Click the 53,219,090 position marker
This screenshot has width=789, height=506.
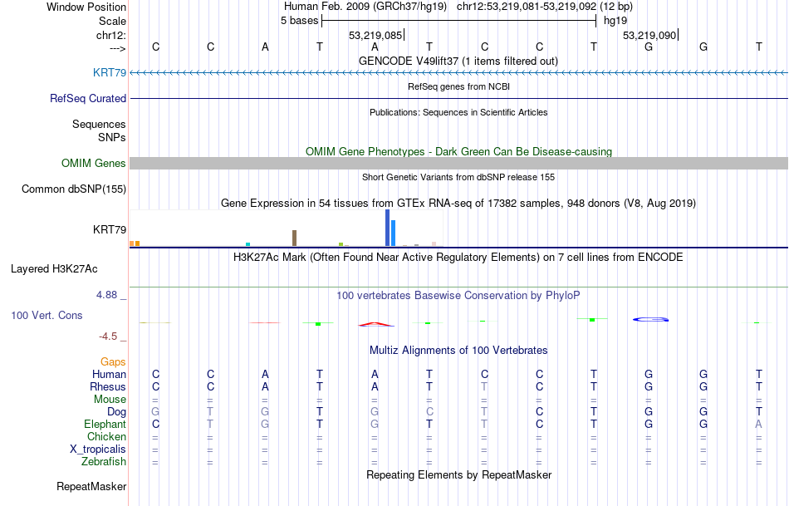click(x=650, y=35)
